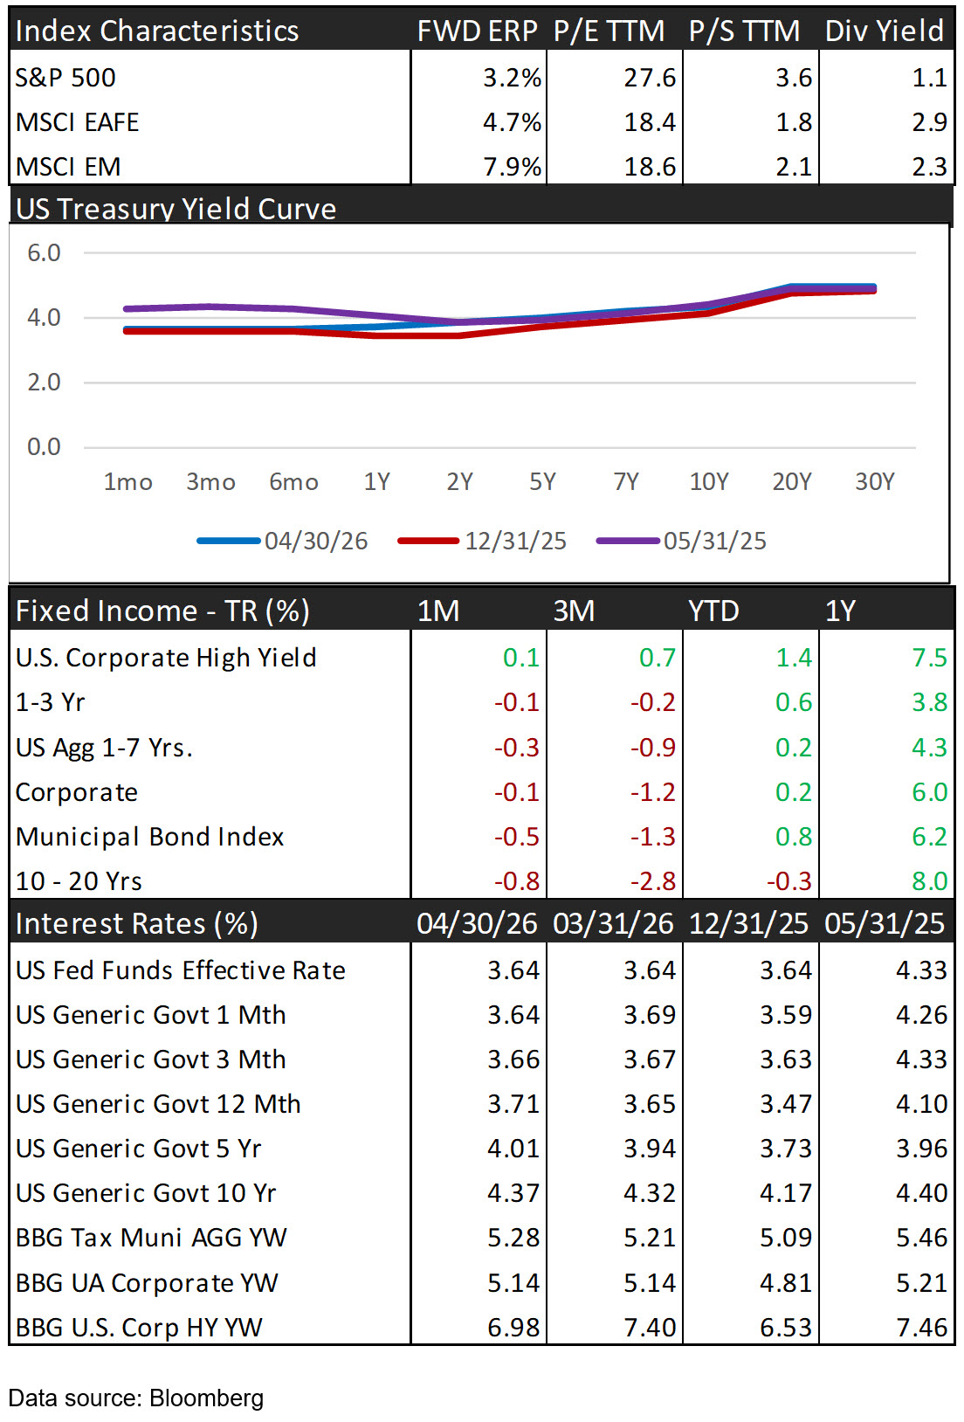This screenshot has width=964, height=1422.
Task: Click the Div Yield column header
Action: click(885, 31)
